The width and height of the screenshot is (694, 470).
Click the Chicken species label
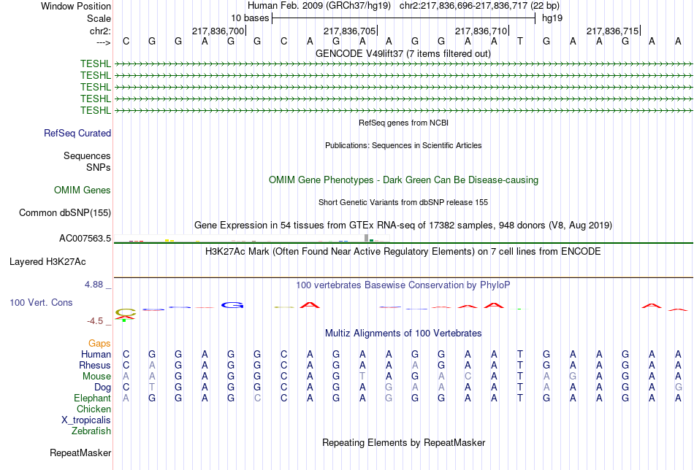click(94, 409)
